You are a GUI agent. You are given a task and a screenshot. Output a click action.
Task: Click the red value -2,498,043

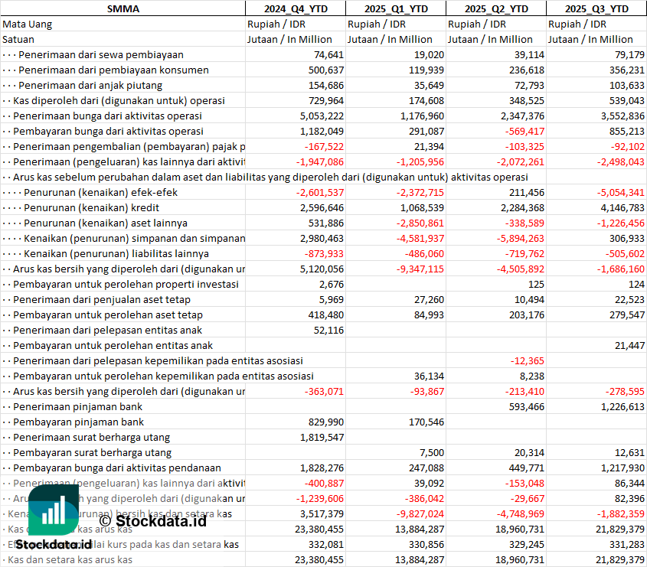point(621,161)
